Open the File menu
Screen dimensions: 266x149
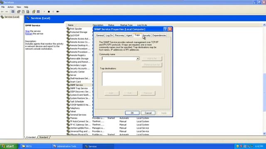click(3, 7)
